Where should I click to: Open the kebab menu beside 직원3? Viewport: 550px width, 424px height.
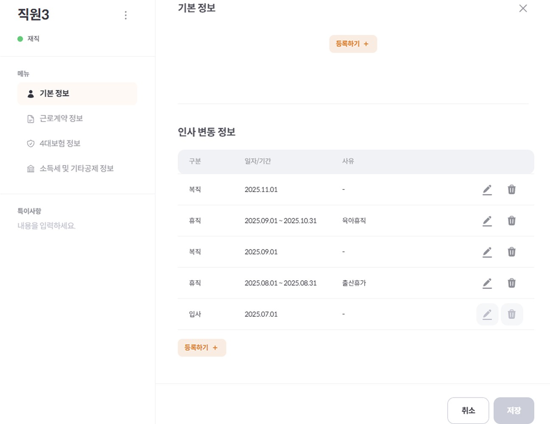click(126, 15)
